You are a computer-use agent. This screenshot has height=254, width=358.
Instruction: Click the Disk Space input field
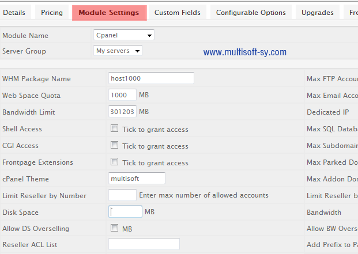(x=125, y=211)
